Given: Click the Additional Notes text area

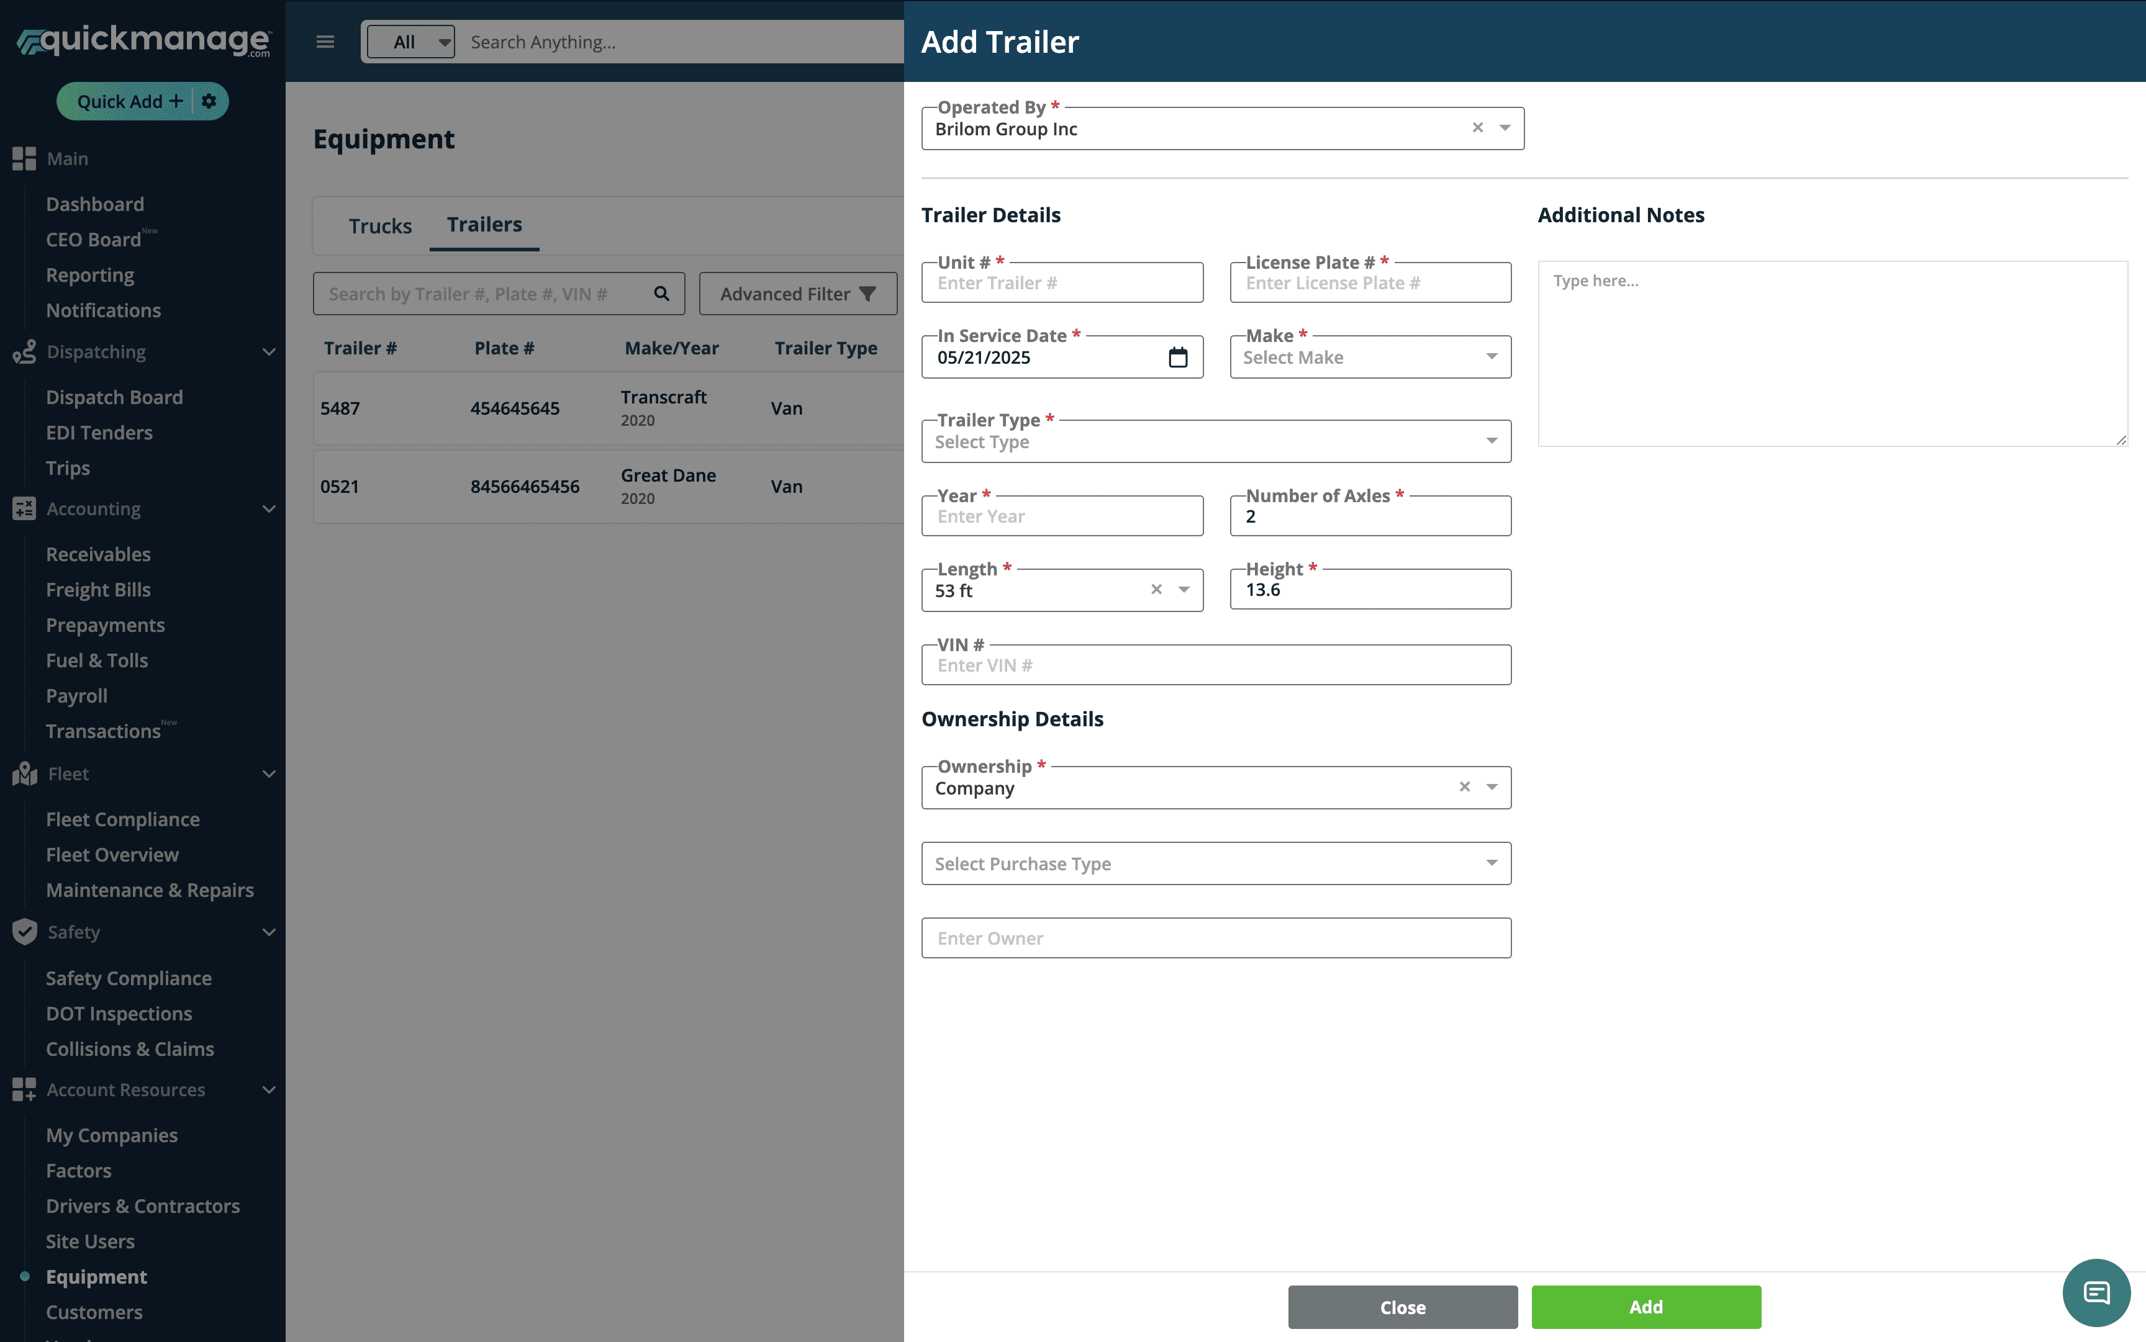Looking at the screenshot, I should (1832, 353).
